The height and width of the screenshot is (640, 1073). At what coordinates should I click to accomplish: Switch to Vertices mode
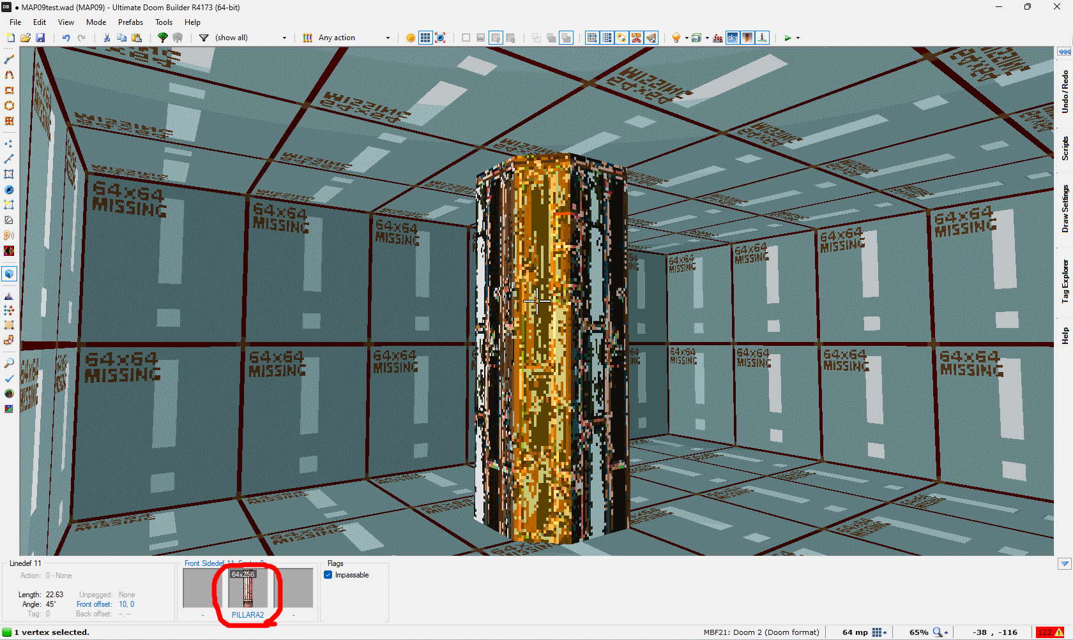pos(9,144)
